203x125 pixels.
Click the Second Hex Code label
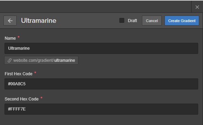coord(22,99)
